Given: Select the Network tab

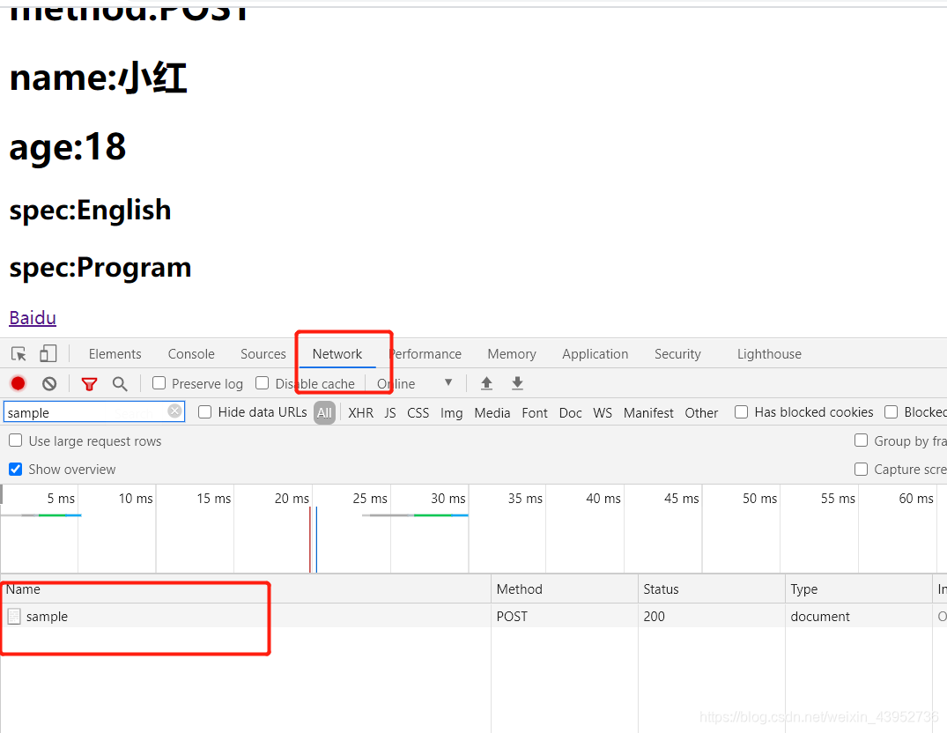Looking at the screenshot, I should pos(337,354).
